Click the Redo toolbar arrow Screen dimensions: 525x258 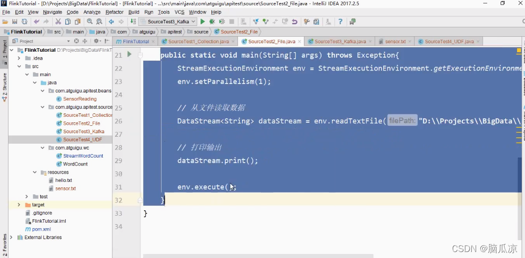point(46,22)
